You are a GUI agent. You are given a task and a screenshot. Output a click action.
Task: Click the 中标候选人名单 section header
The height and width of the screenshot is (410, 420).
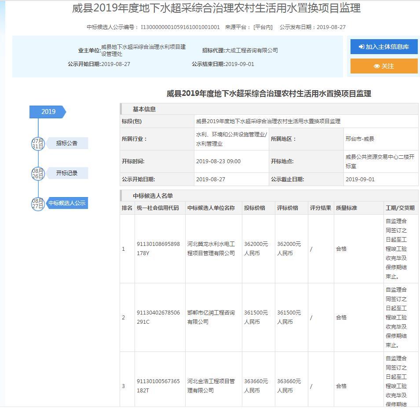153,196
